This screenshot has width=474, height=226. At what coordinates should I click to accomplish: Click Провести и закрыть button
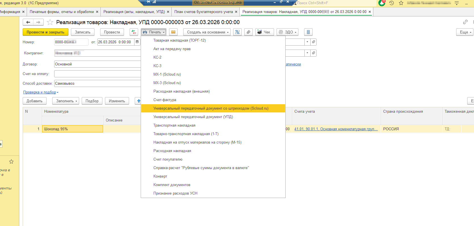(45, 32)
